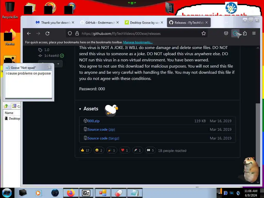Open the server tower desktop icon
The height and width of the screenshot is (198, 264).
pos(170,8)
